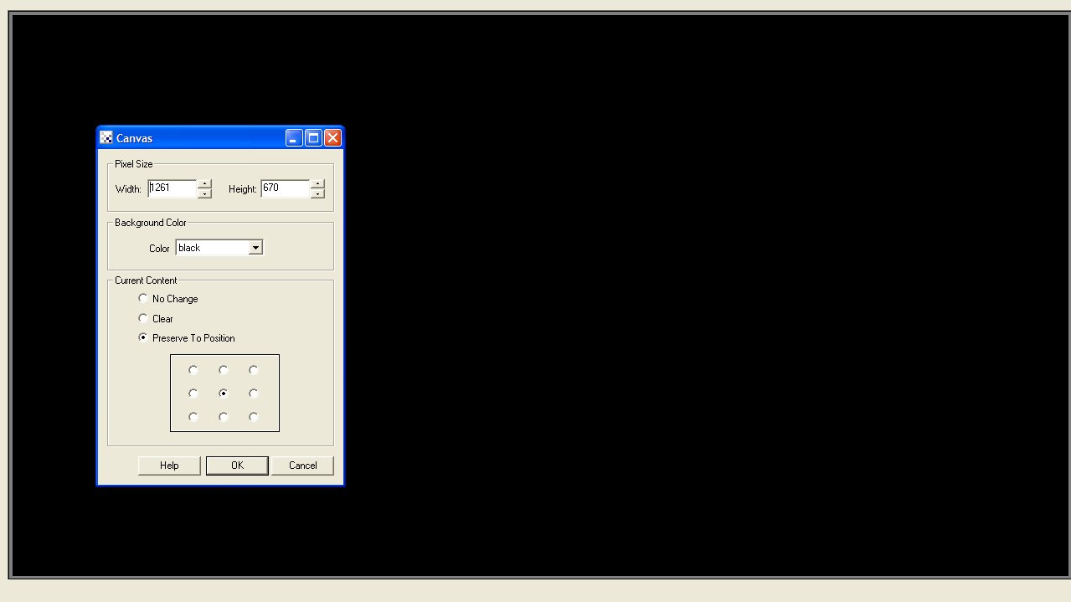Decrease Height with the down arrow
Image resolution: width=1071 pixels, height=602 pixels.
pos(317,193)
